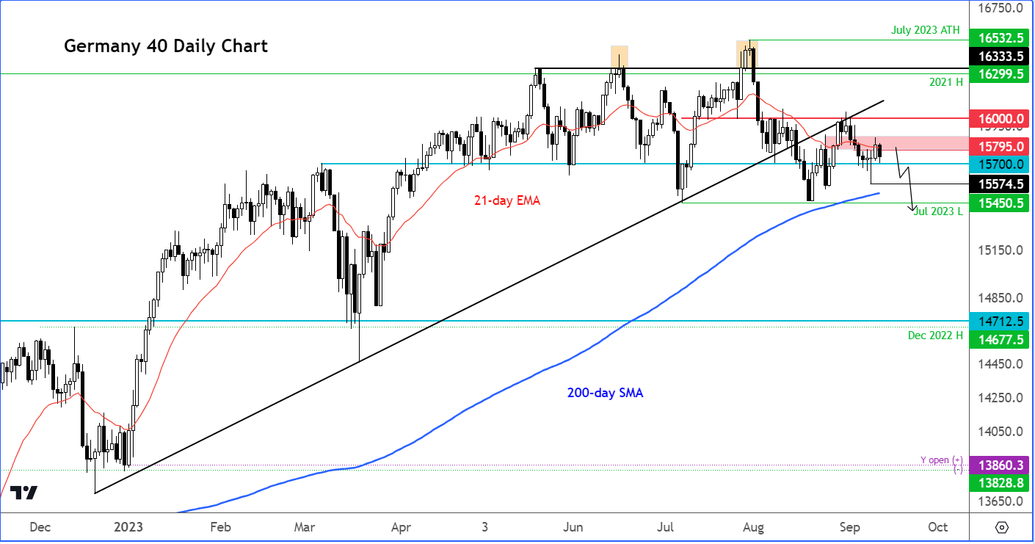1035x544 pixels.
Task: Select the Y open (+) label
Action: point(941,460)
